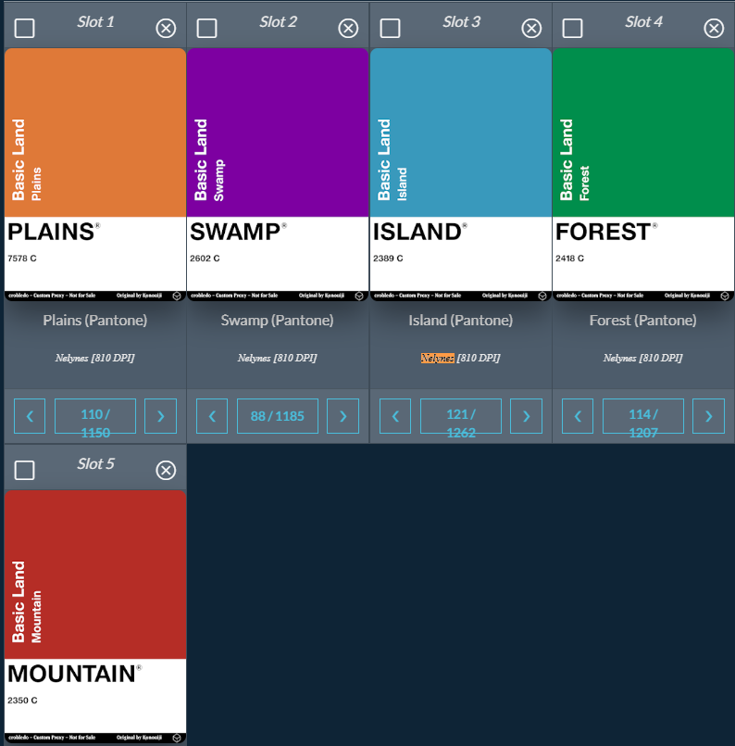Click the Slot 4 header label
The image size is (735, 746).
coord(643,22)
